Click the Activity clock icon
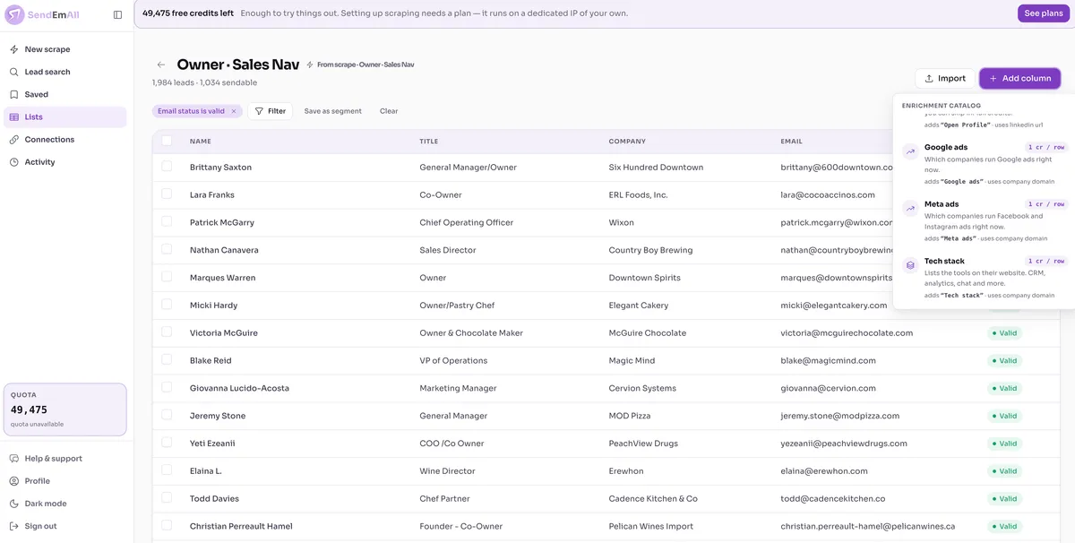 coord(14,162)
